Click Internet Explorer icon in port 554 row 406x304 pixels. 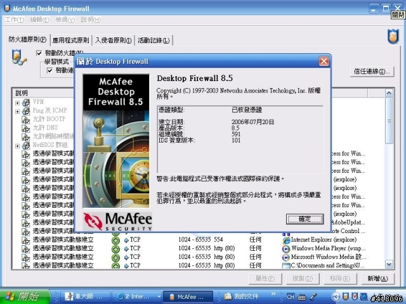[x=286, y=240]
